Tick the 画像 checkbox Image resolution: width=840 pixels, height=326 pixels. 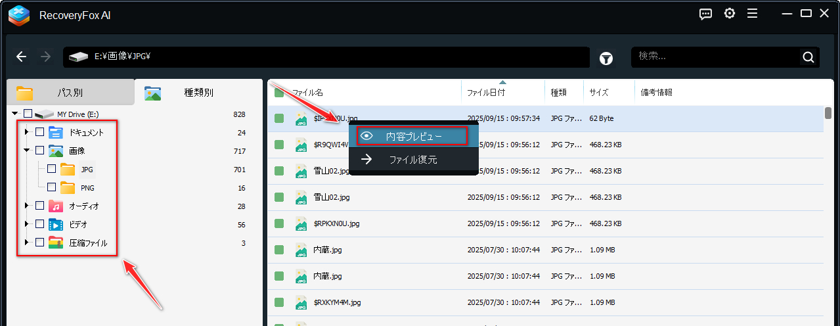[x=39, y=151]
